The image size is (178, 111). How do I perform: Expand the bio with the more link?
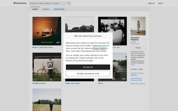click(x=133, y=65)
